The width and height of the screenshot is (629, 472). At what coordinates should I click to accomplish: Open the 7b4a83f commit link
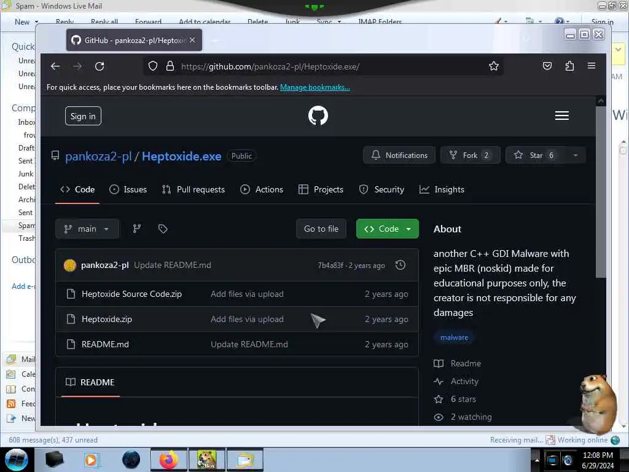[330, 265]
